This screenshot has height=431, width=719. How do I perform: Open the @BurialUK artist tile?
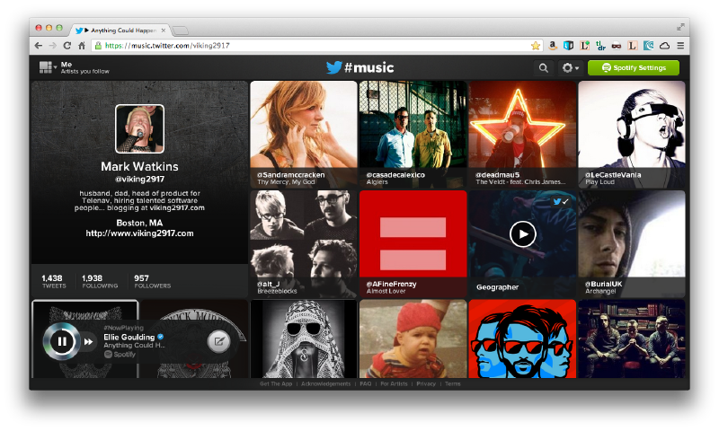pyautogui.click(x=632, y=243)
